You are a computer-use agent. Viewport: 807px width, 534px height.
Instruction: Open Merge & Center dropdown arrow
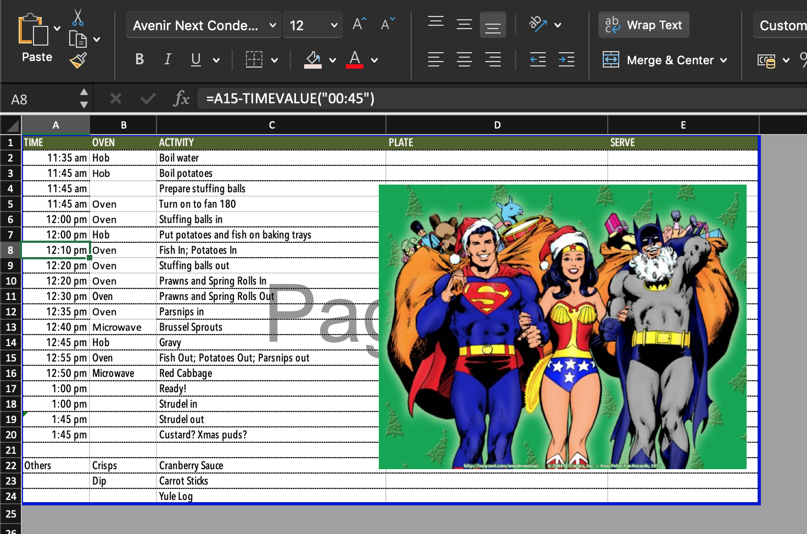tap(724, 60)
